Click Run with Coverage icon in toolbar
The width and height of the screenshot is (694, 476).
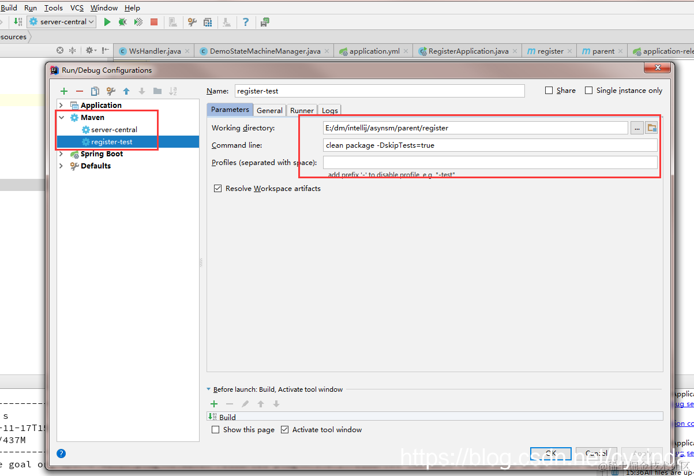pos(138,22)
